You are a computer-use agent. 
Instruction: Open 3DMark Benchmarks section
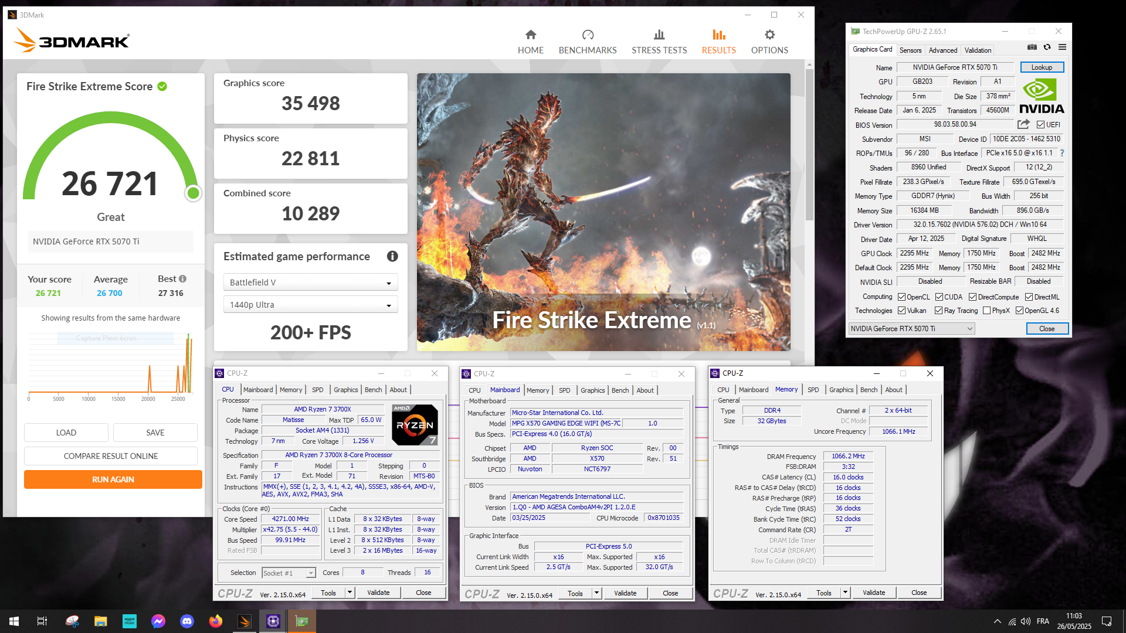588,42
